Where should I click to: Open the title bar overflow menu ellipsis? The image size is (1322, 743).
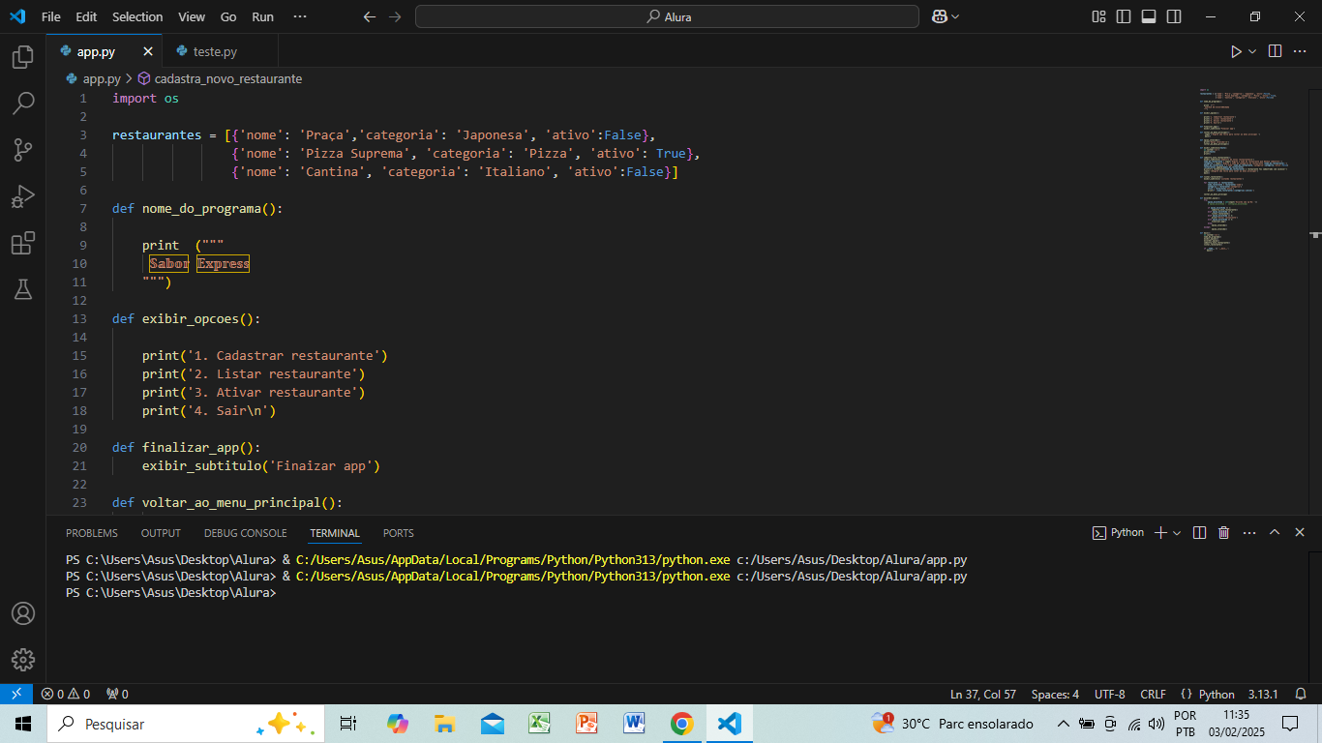coord(300,16)
